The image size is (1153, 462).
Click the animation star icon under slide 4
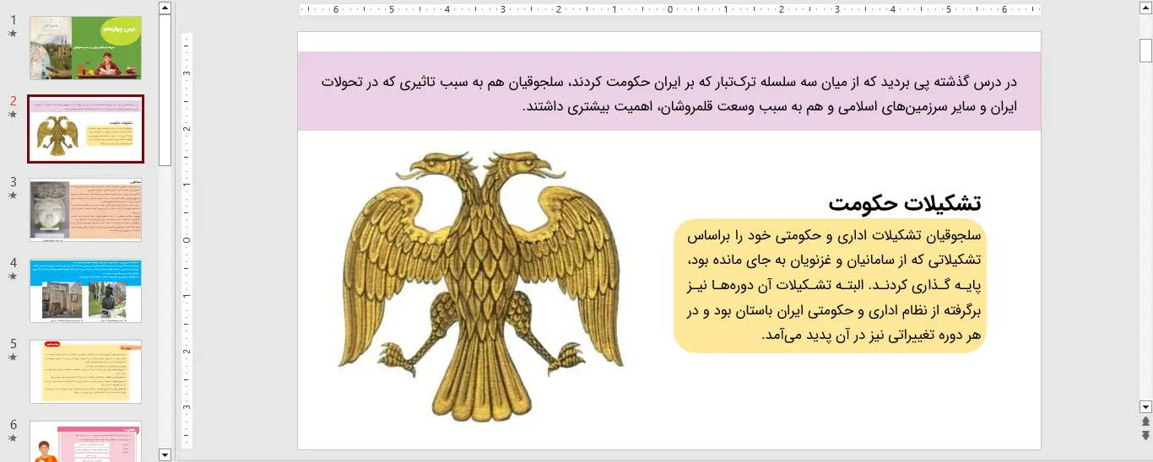point(13,277)
